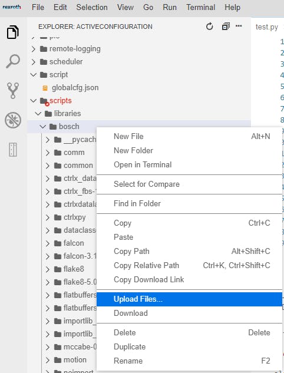Collapse the libraries folder
Image resolution: width=284 pixels, height=373 pixels.
[38, 114]
